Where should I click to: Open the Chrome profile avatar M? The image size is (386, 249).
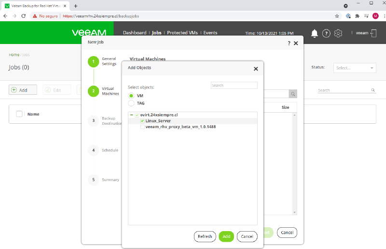375,16
